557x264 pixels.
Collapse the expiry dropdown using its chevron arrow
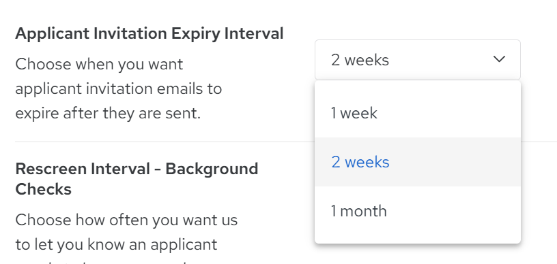pos(499,59)
